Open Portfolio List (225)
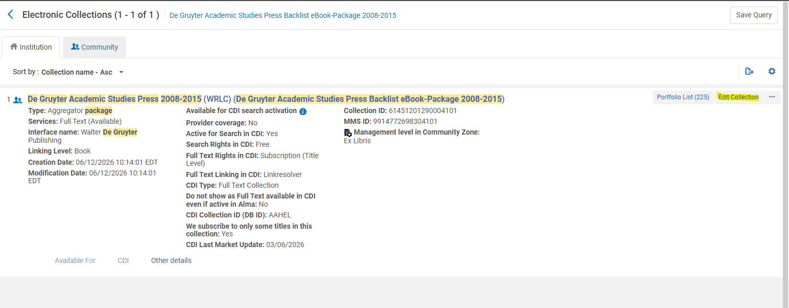 tap(683, 97)
